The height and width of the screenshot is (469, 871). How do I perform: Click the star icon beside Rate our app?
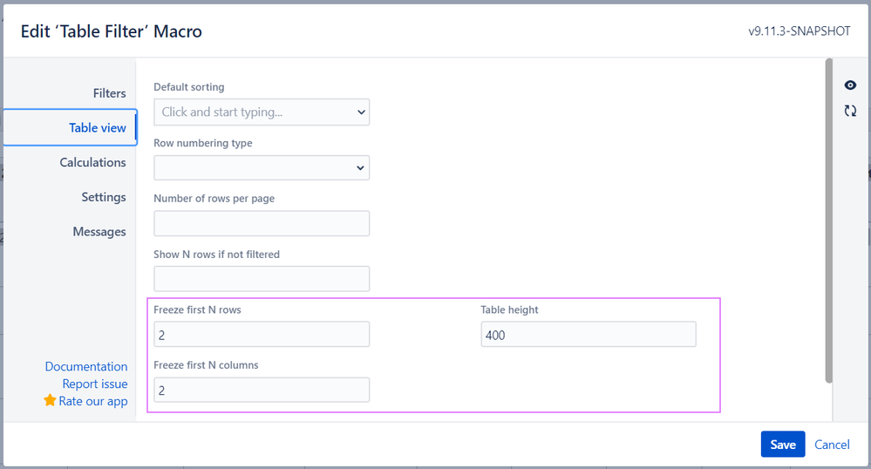pos(50,400)
